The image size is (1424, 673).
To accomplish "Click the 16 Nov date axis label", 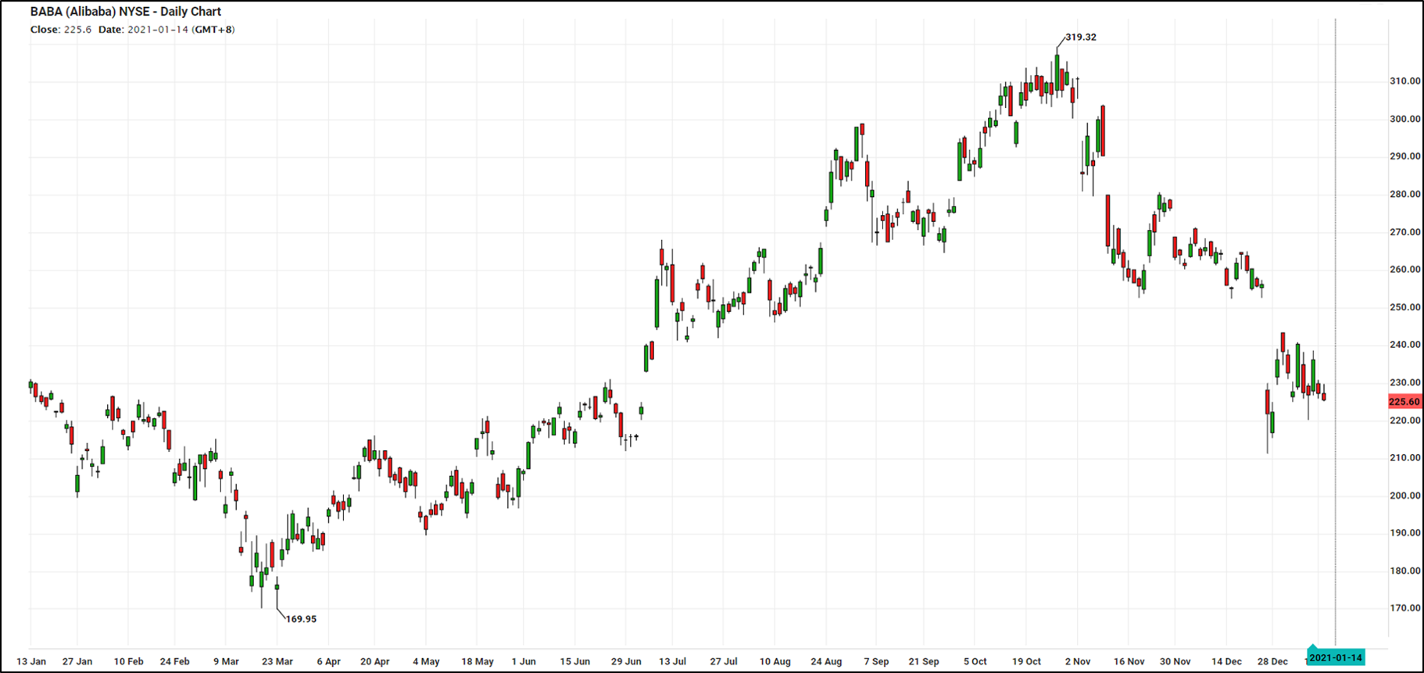I will tap(1129, 661).
